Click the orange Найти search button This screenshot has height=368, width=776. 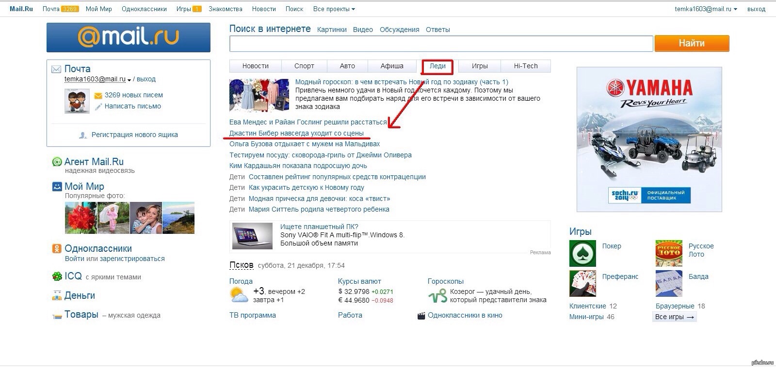[692, 43]
